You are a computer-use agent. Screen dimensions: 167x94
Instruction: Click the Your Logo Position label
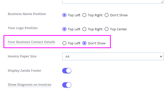(x=23, y=28)
